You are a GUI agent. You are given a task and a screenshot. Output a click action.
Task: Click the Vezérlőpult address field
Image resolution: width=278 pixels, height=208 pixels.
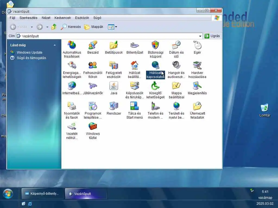(x=109, y=36)
